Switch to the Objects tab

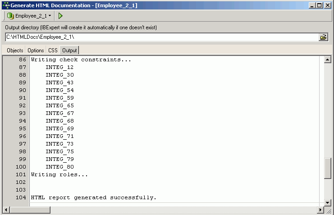15,50
